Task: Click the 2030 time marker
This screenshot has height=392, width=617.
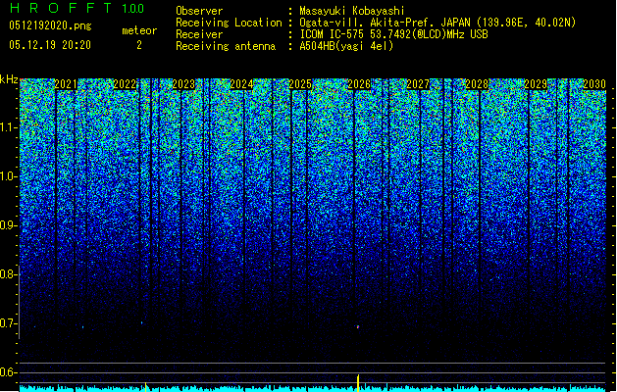Action: (x=594, y=84)
